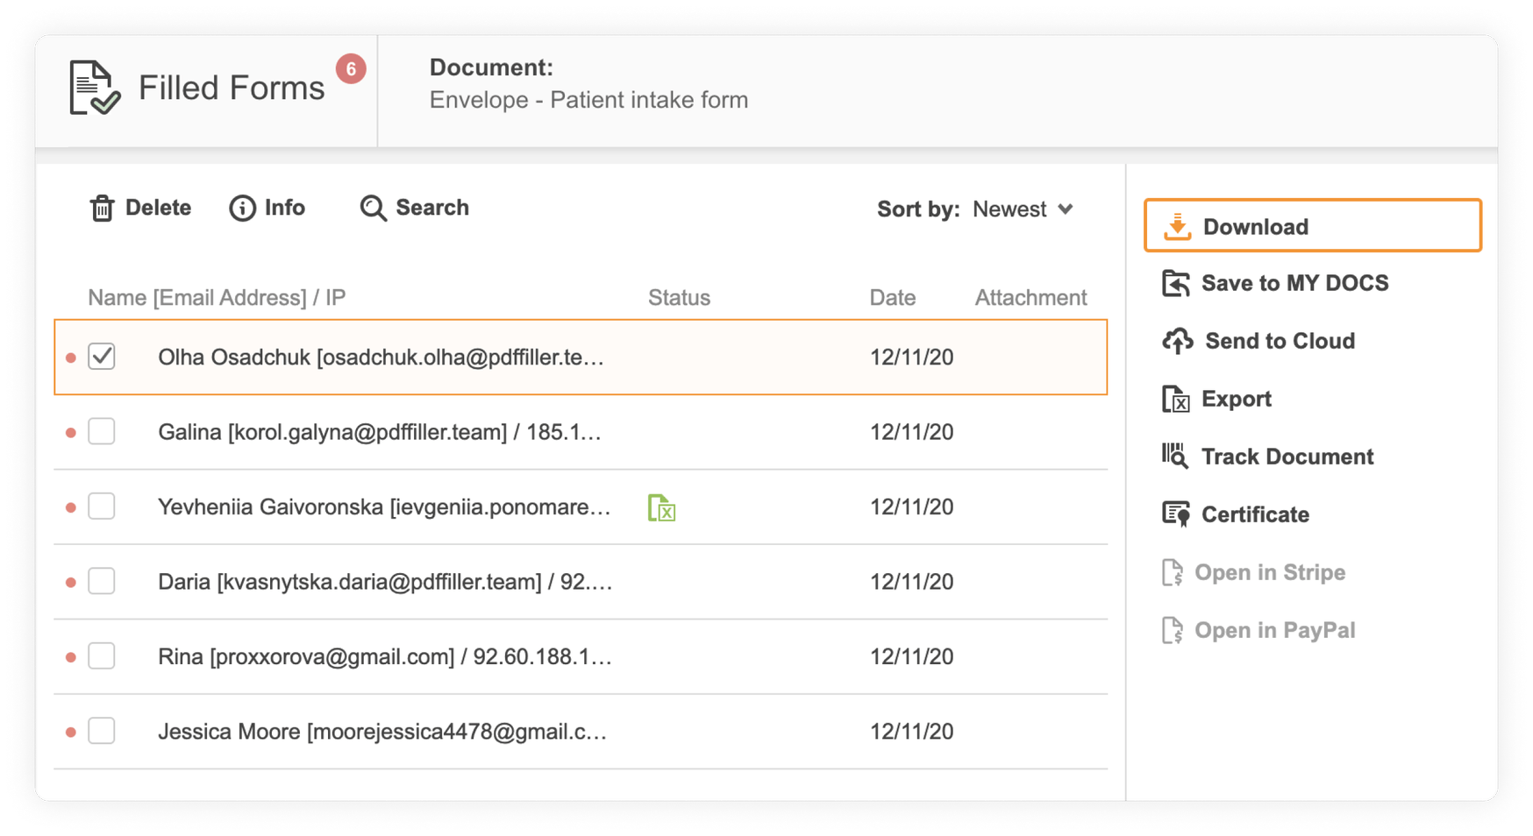Click the Date column header

(x=892, y=298)
